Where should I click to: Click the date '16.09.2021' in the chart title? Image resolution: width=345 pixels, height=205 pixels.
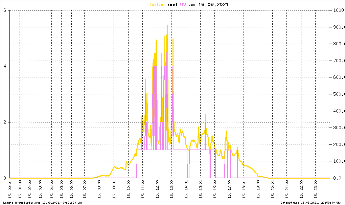(x=213, y=4)
